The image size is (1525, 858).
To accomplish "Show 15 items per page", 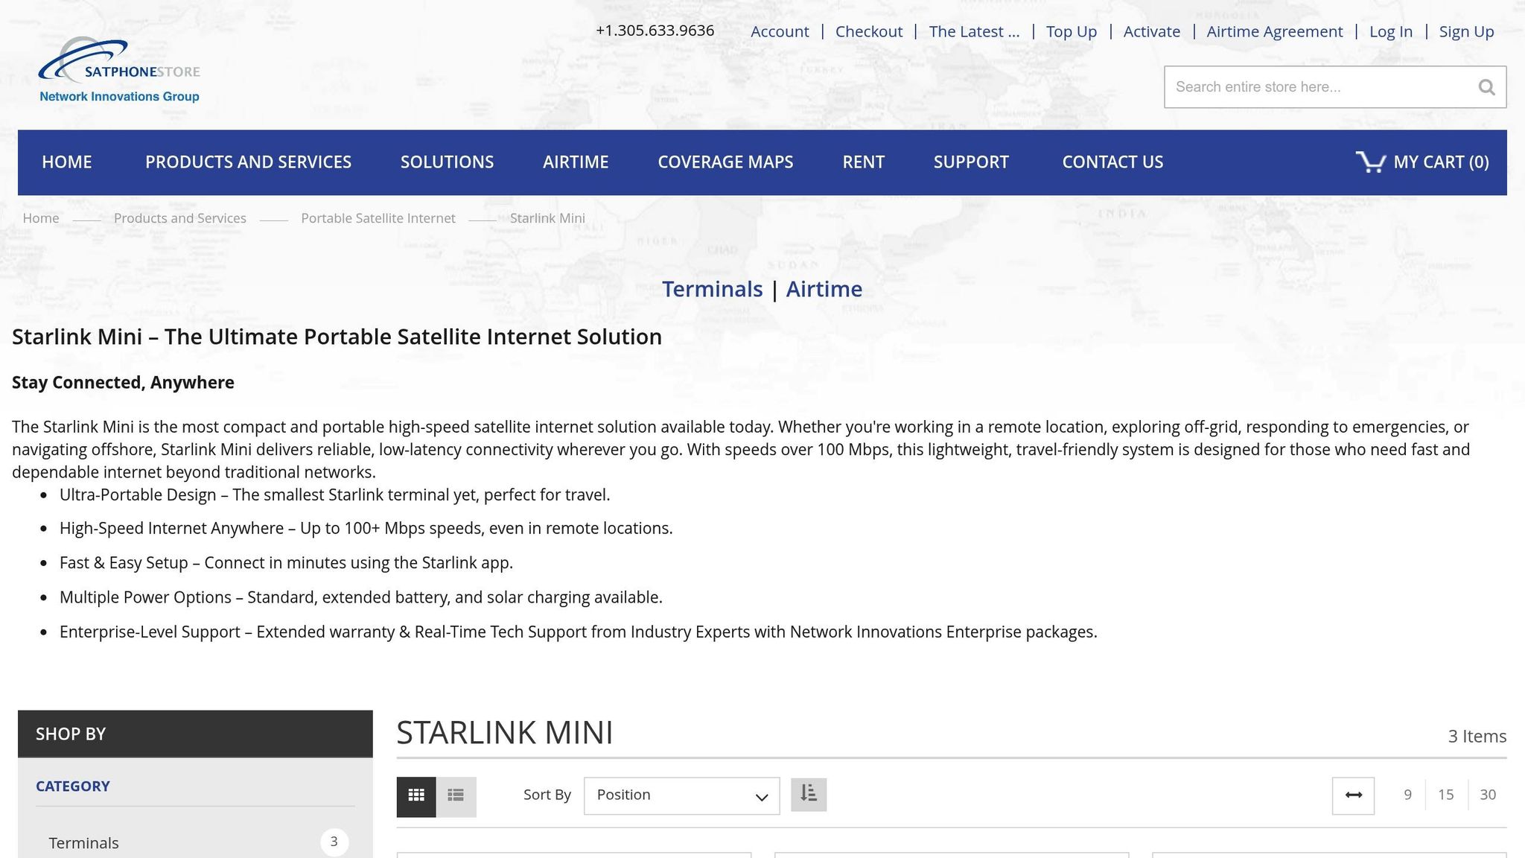I will click(x=1445, y=795).
